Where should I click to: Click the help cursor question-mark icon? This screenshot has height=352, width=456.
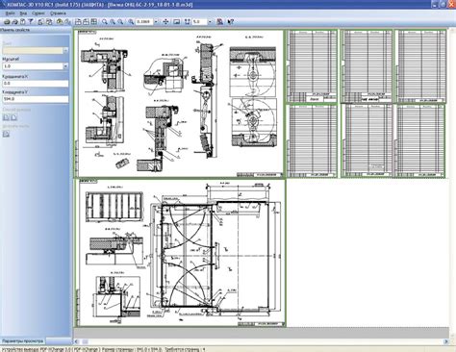click(230, 22)
